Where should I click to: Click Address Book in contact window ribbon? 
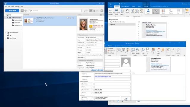coord(133,51)
